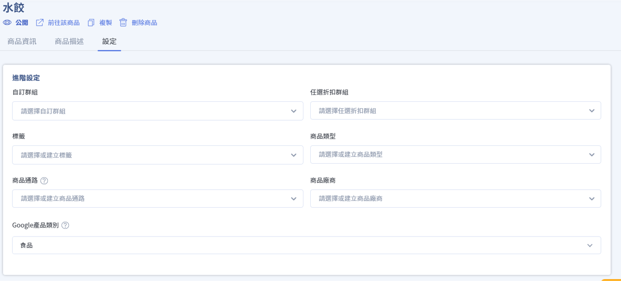Click the 刪除商品 trash icon
The width and height of the screenshot is (621, 281).
(x=123, y=23)
